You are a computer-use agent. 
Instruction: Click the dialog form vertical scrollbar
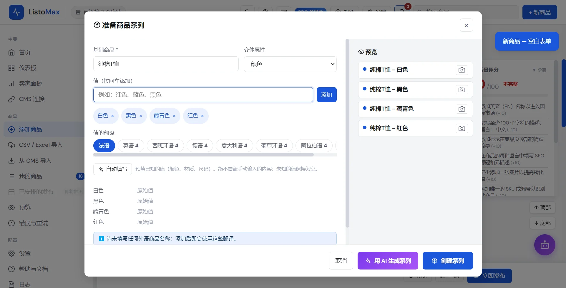(x=347, y=133)
